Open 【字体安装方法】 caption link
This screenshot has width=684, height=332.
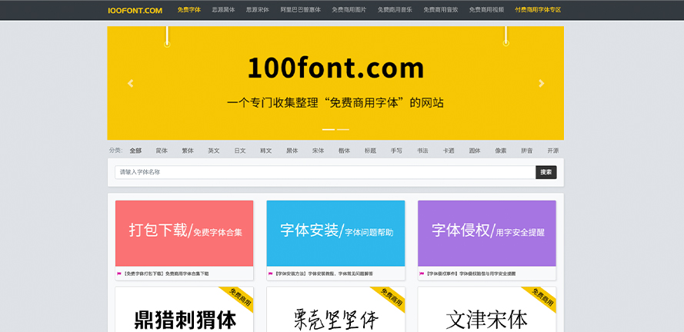(x=324, y=274)
